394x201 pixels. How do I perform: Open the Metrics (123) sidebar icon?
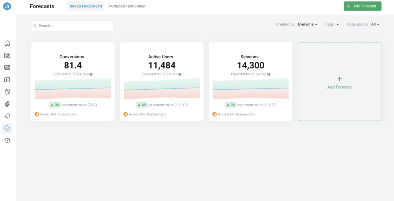(x=7, y=55)
